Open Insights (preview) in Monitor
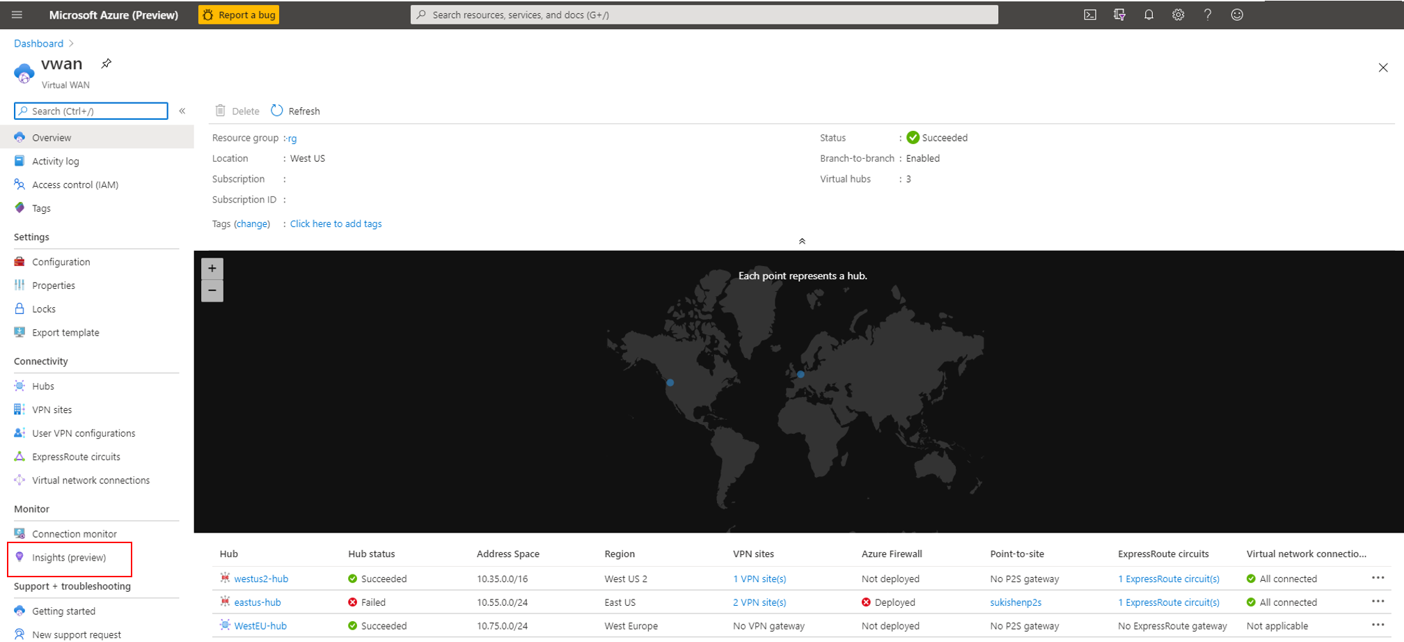Image resolution: width=1404 pixels, height=642 pixels. (69, 558)
